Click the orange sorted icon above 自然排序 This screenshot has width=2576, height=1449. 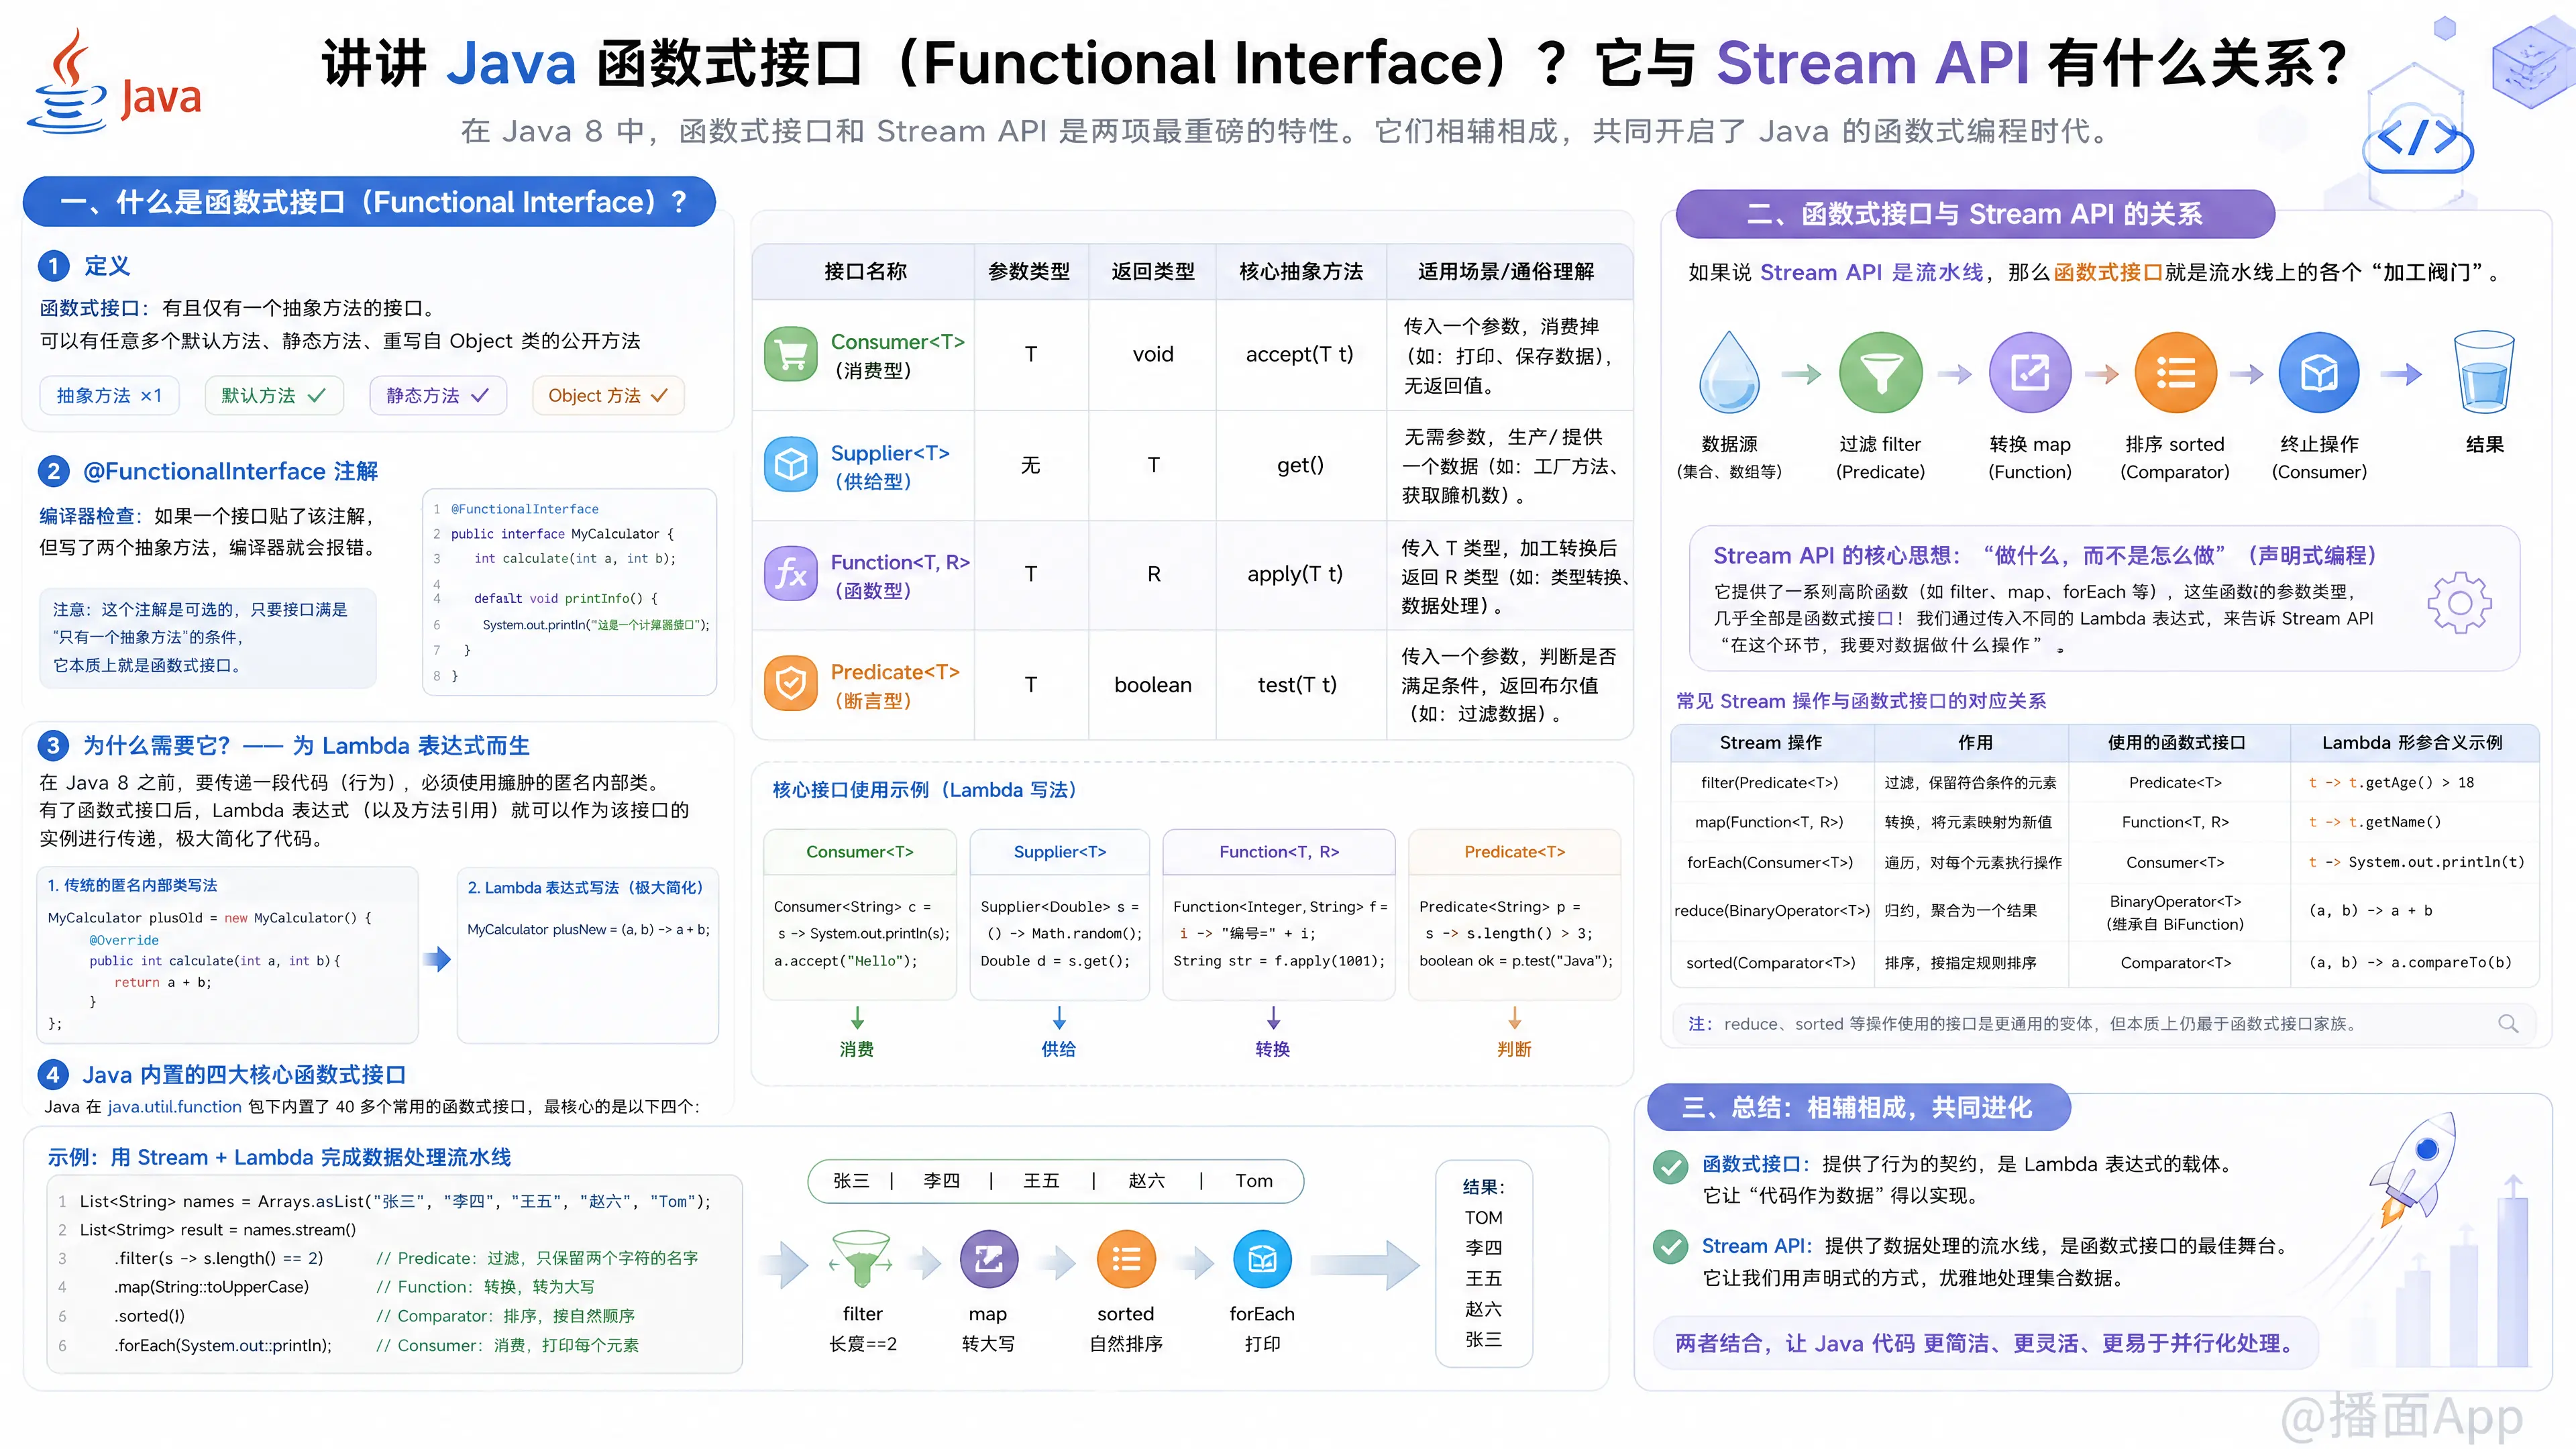tap(1126, 1259)
